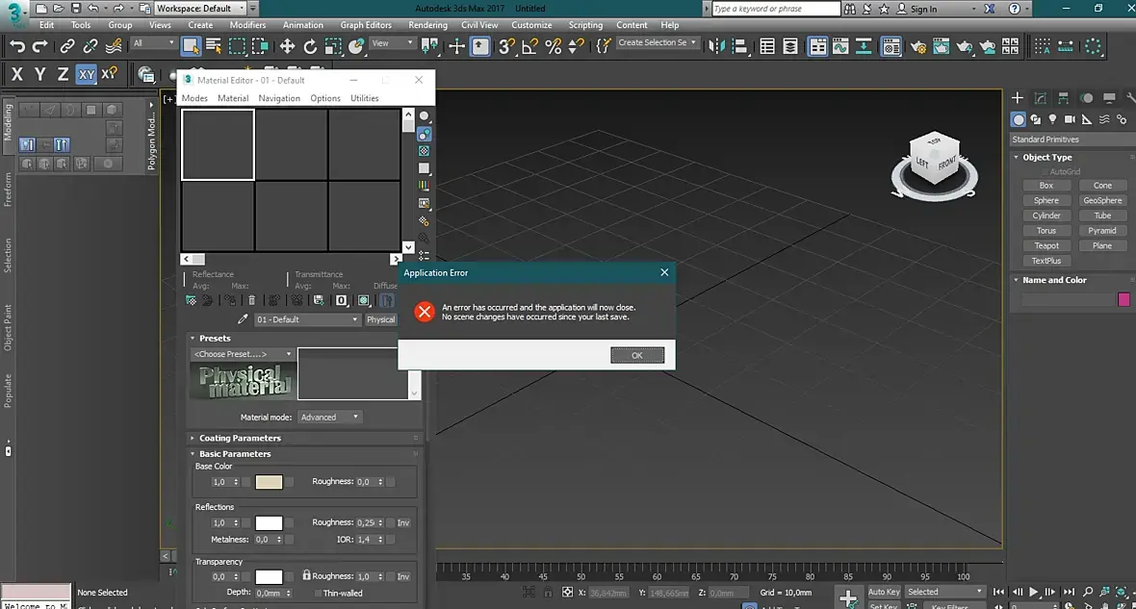Expand the Coating Parameters rollout
The height and width of the screenshot is (609, 1136).
point(240,438)
